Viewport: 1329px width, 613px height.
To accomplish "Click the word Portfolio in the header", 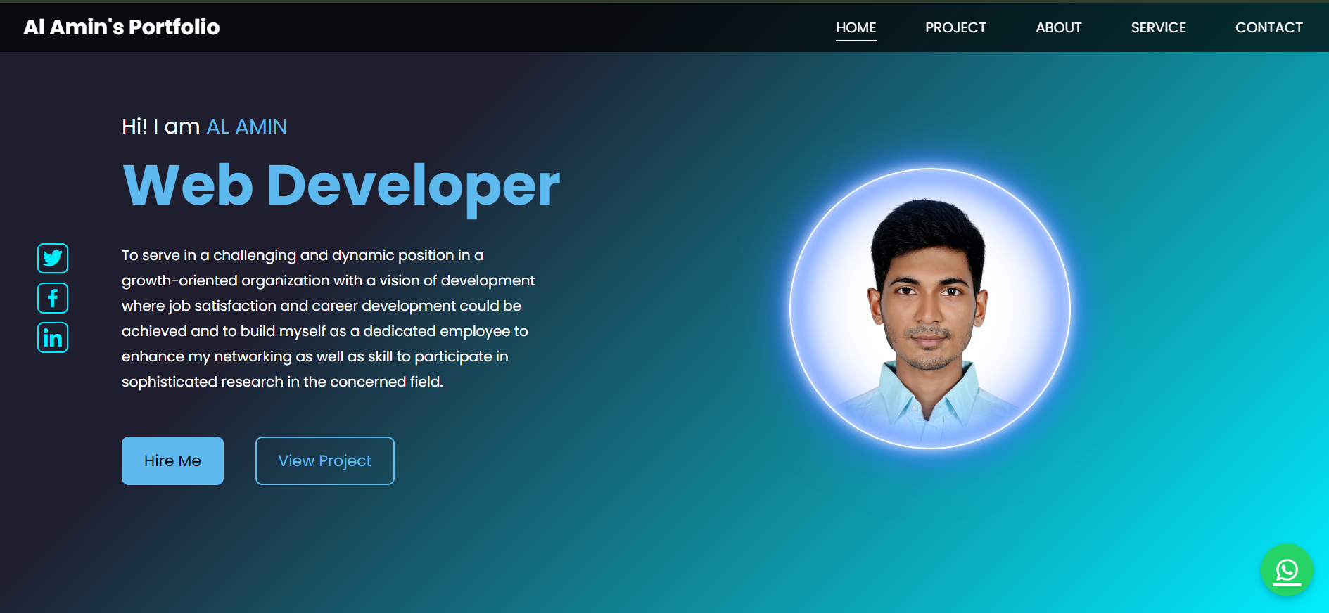I will tap(174, 27).
